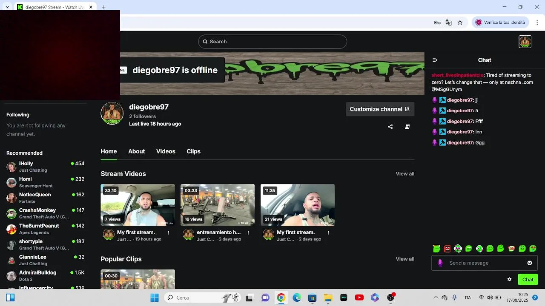The height and width of the screenshot is (306, 545).
Task: Open NoticeQueen Fortnite channel
Action: pos(45,198)
